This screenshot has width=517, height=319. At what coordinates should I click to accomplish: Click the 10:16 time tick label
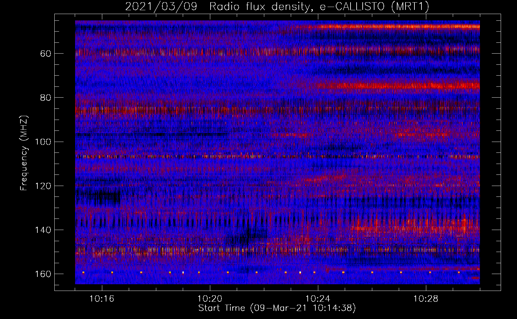tap(102, 299)
